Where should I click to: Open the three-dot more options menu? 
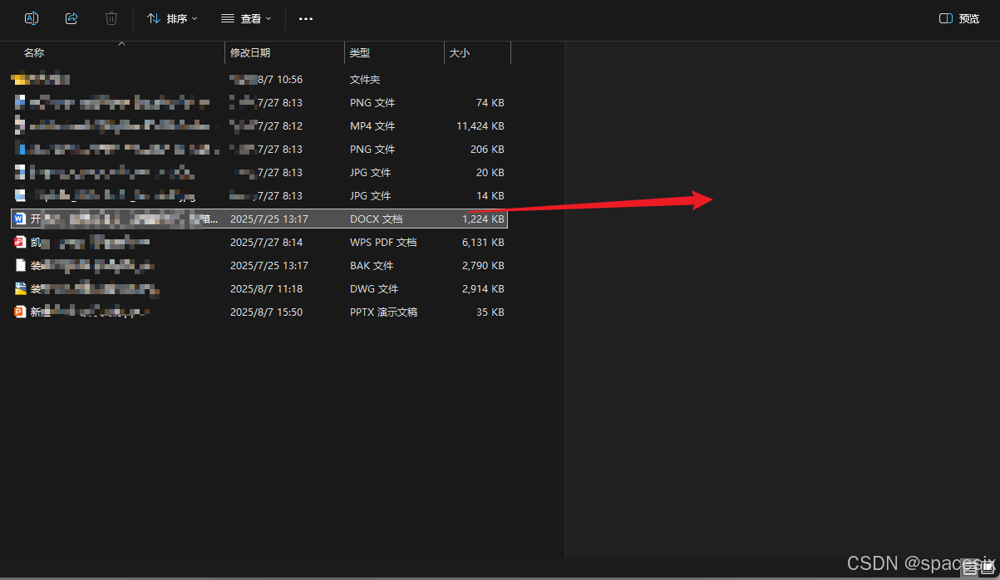(306, 18)
